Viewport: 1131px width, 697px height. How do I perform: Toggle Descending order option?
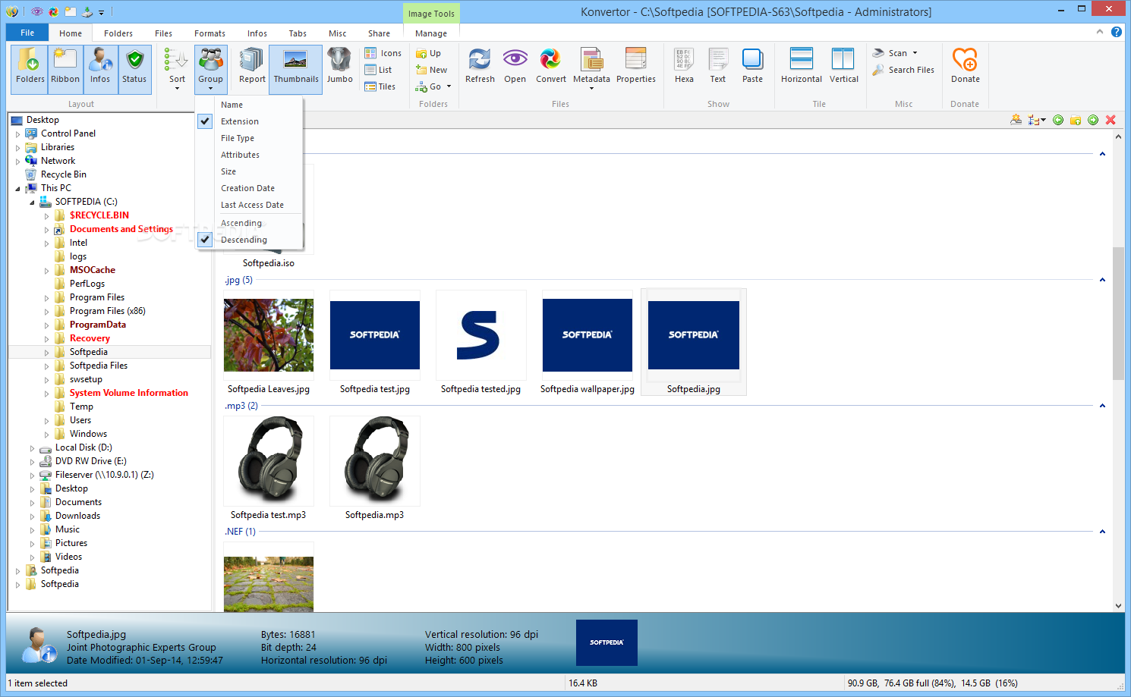coord(250,240)
